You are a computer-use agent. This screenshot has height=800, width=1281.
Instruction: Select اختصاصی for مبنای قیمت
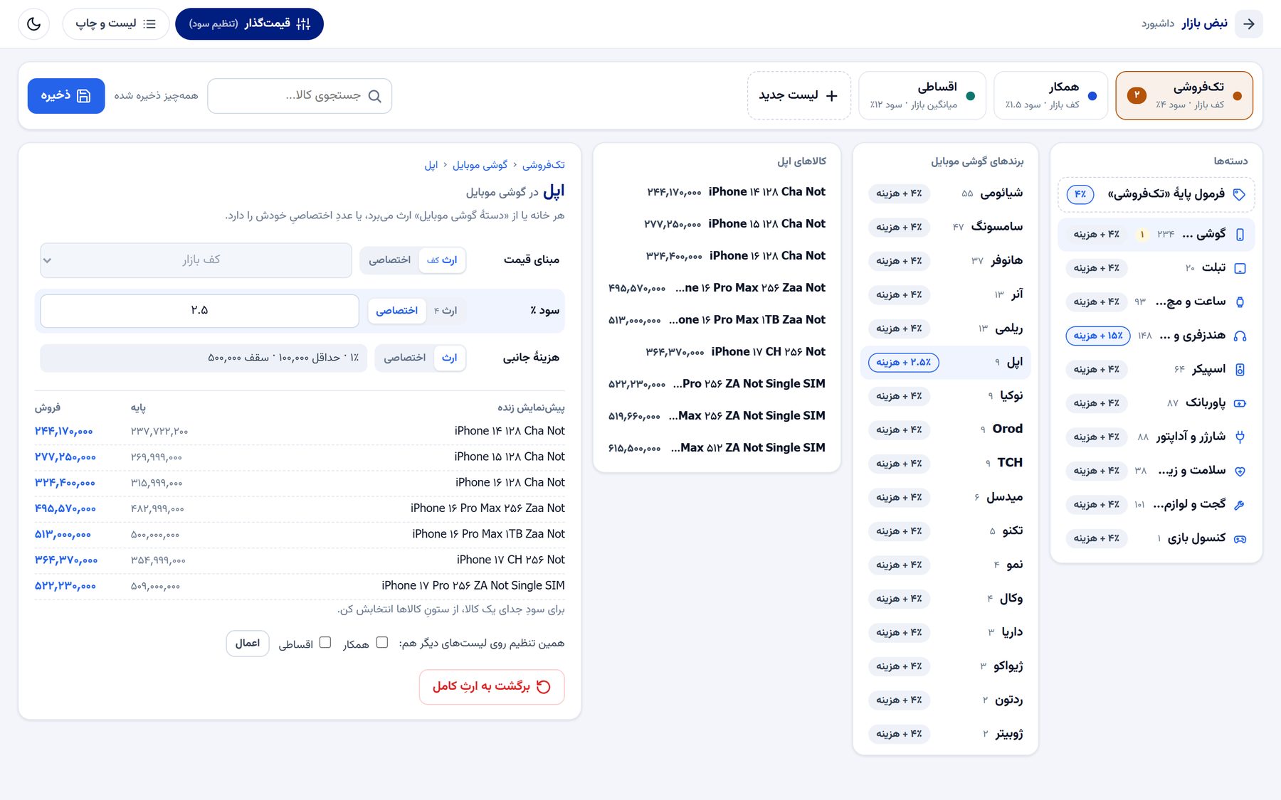click(x=389, y=260)
